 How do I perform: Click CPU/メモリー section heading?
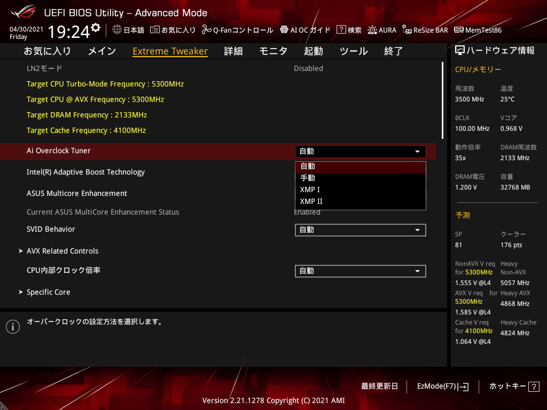click(x=478, y=69)
